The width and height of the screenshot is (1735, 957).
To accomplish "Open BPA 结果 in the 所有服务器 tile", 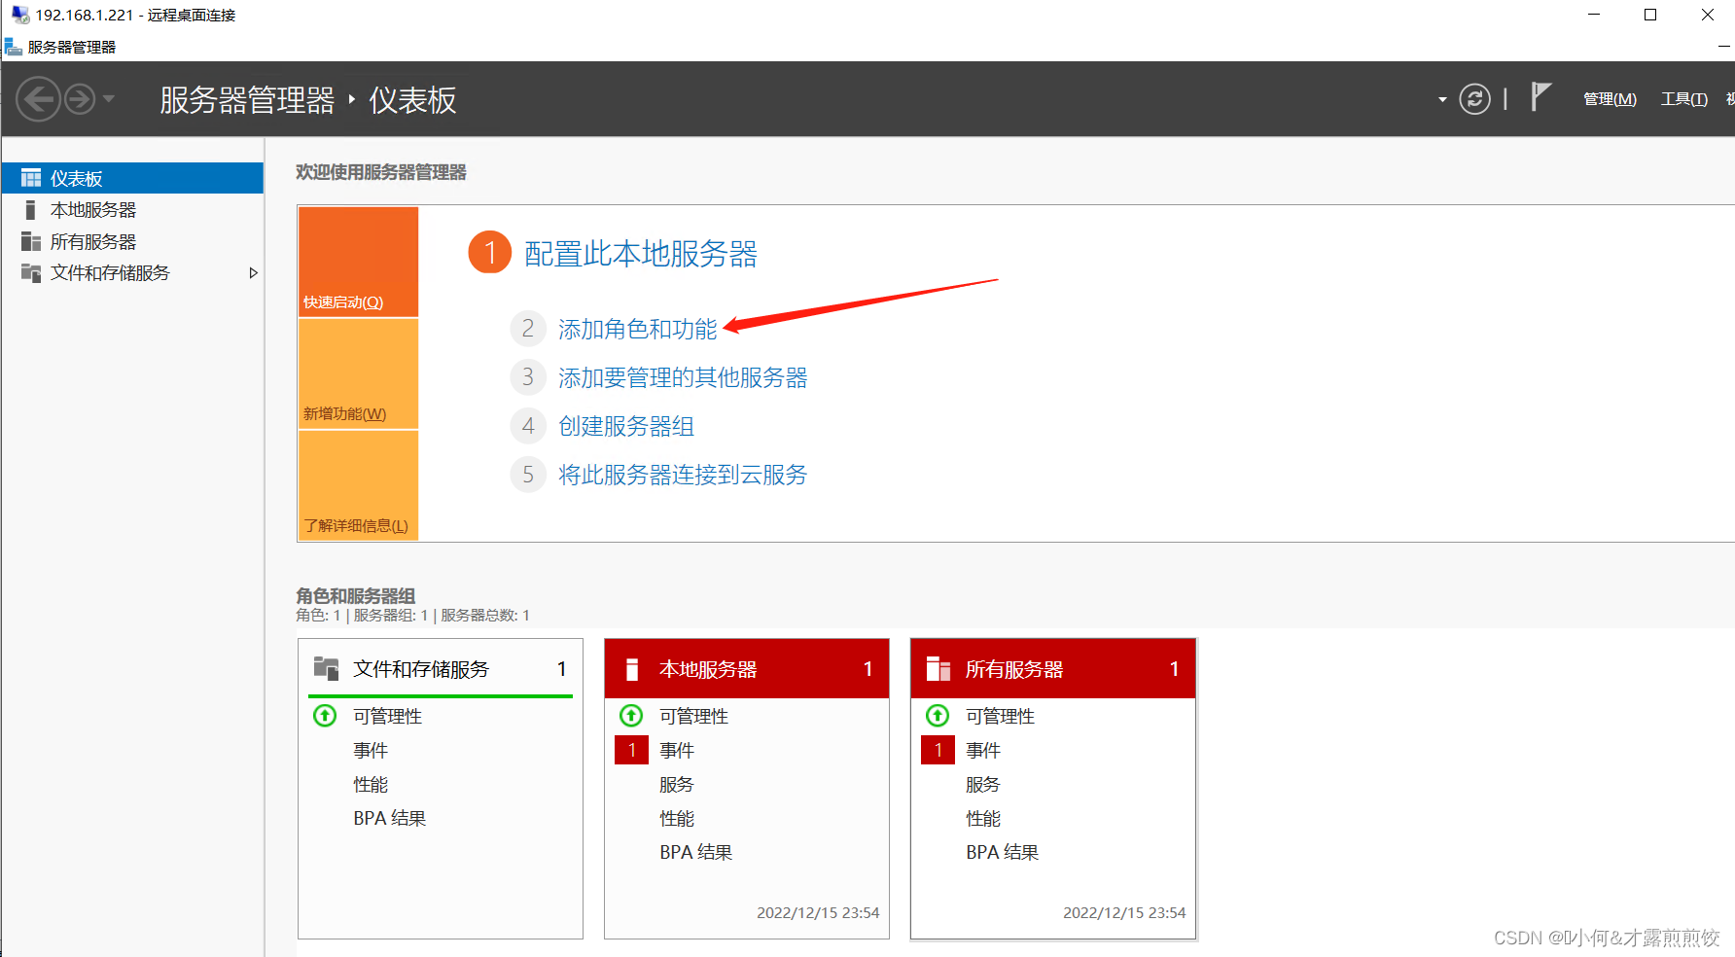I will tap(1003, 853).
